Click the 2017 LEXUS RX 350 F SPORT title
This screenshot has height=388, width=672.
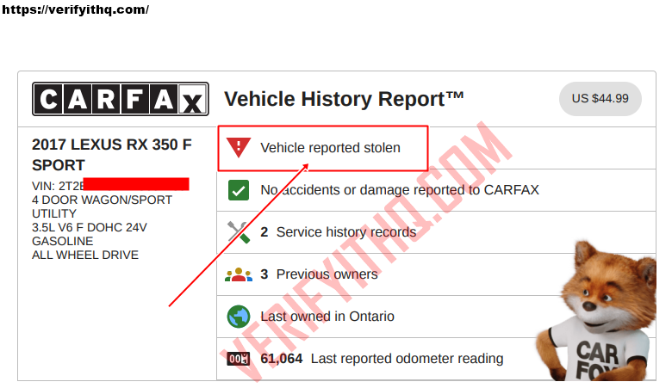pos(111,155)
